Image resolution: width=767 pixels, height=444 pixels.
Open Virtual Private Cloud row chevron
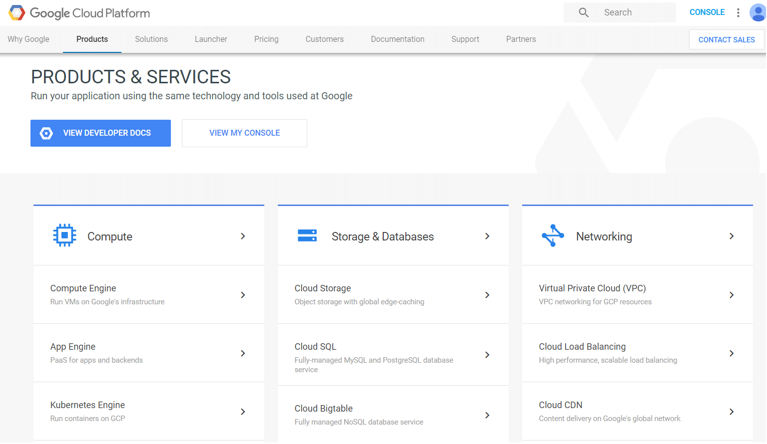pos(732,295)
